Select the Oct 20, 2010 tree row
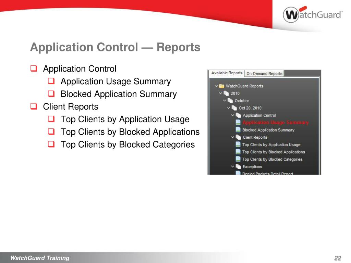The width and height of the screenshot is (351, 263). pyautogui.click(x=250, y=108)
